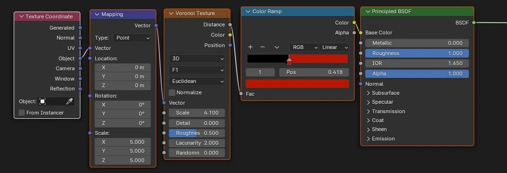Click the active stop index field showing 1
This screenshot has height=173, width=507.
[x=260, y=72]
